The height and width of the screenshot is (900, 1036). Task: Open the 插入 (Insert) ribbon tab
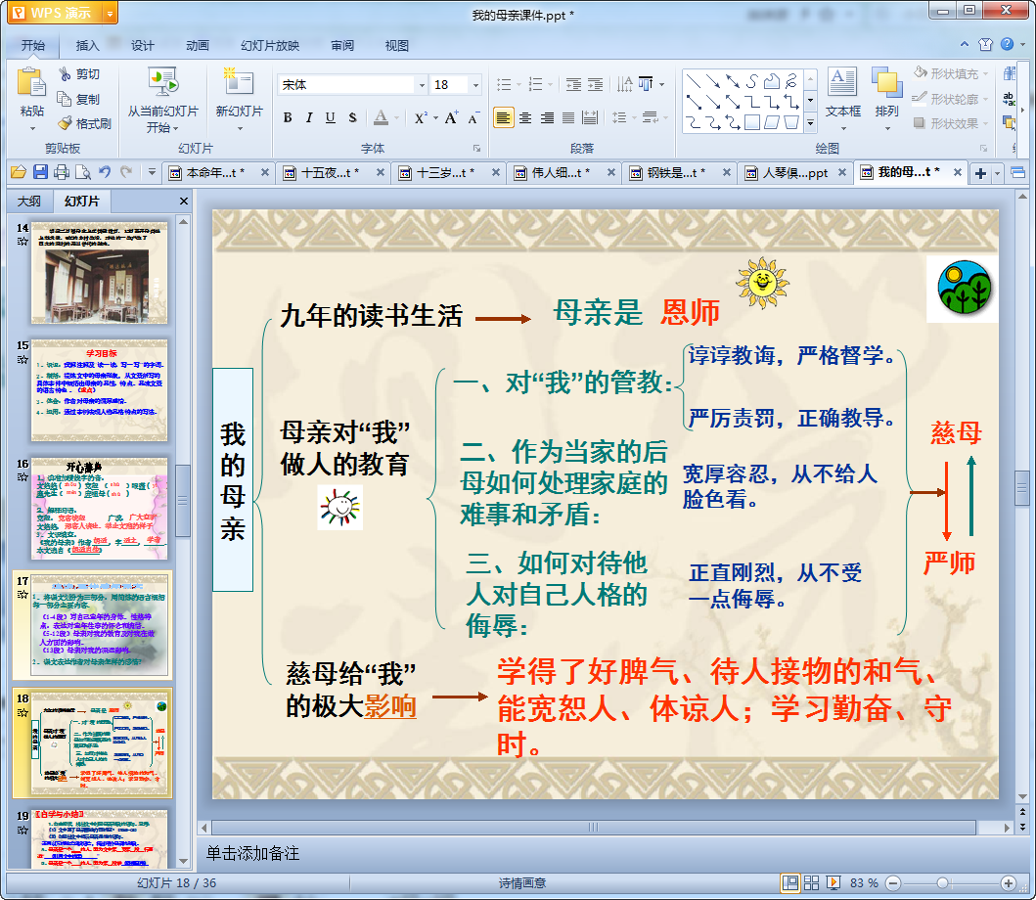87,46
